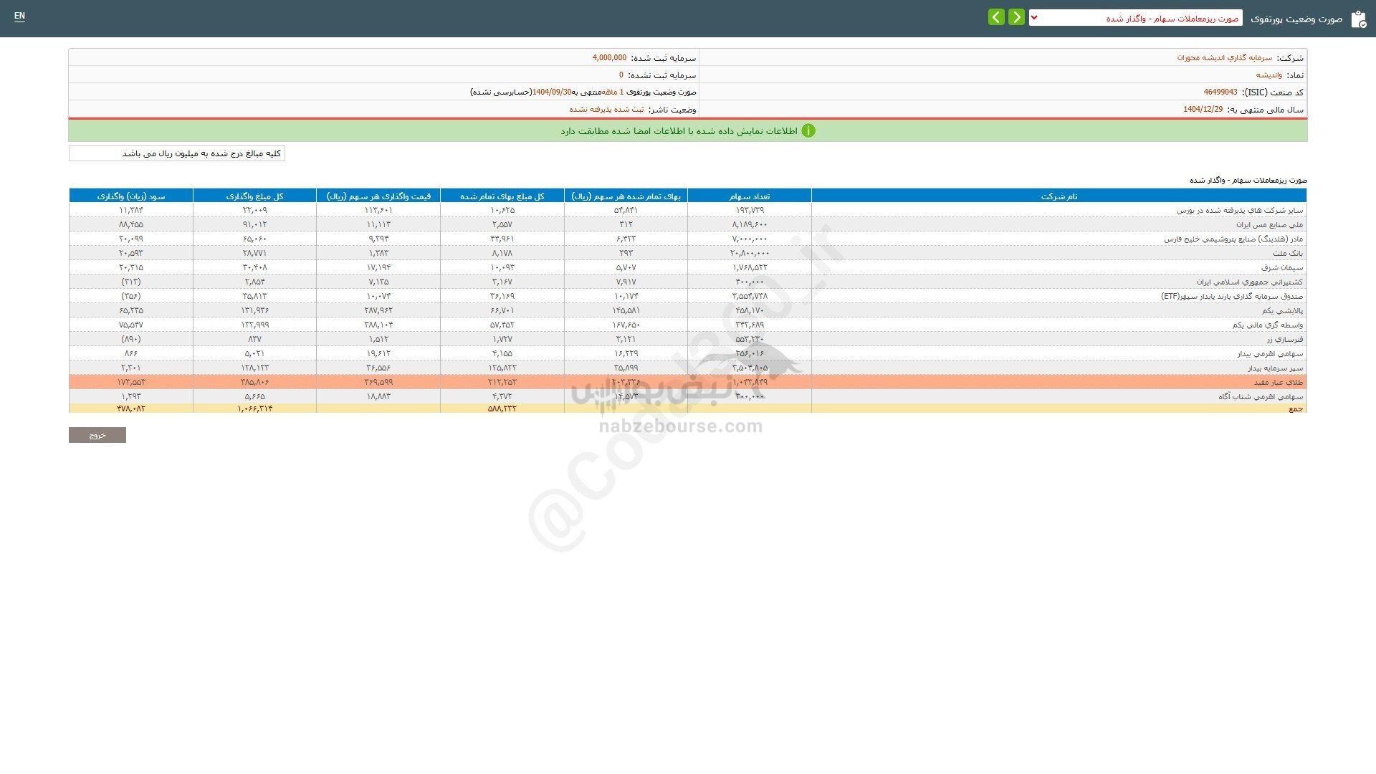Viewport: 1376px width, 774px height.
Task: Click the clipboard checkmark portfolio icon
Action: (x=1358, y=19)
